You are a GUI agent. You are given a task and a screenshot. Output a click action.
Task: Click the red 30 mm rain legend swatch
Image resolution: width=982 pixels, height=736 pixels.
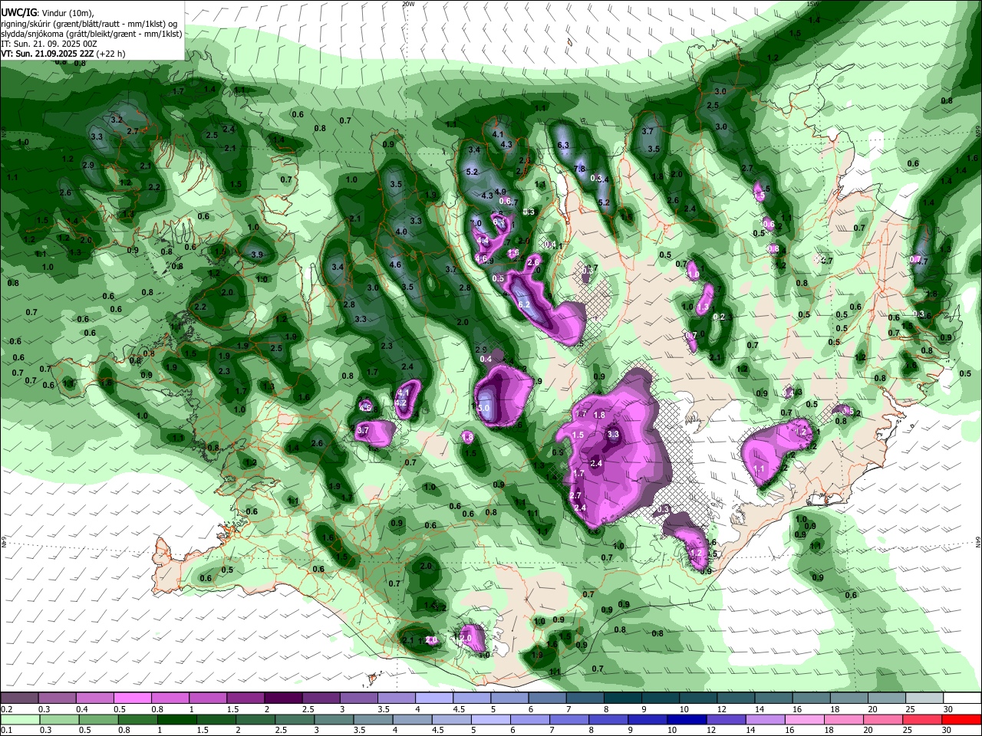tap(962, 718)
